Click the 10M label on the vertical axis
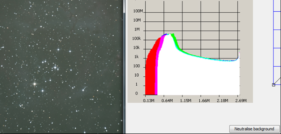Image resolution: width=281 pixels, height=134 pixels. click(x=137, y=20)
